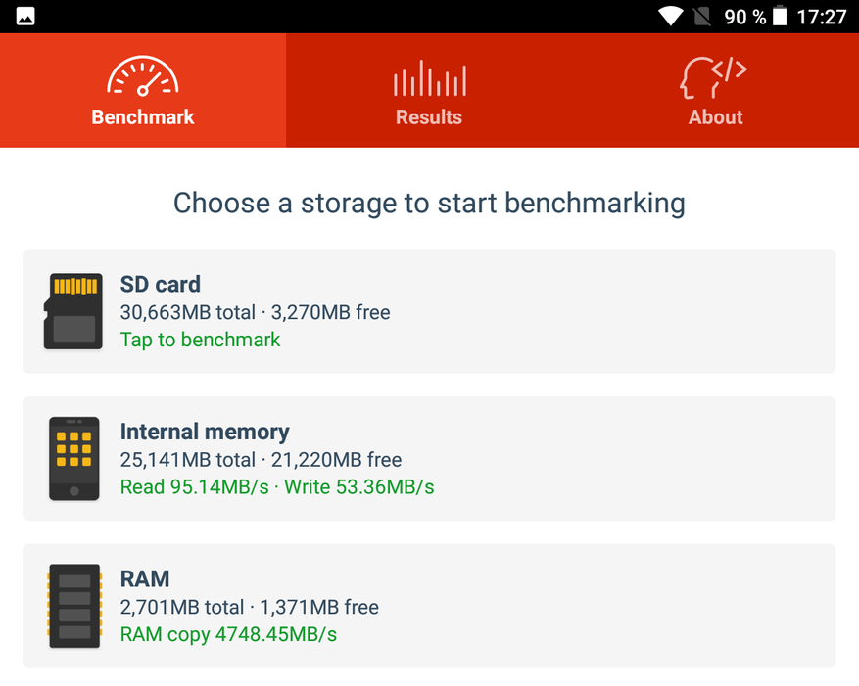Select the SD card title
The height and width of the screenshot is (686, 859).
160,284
